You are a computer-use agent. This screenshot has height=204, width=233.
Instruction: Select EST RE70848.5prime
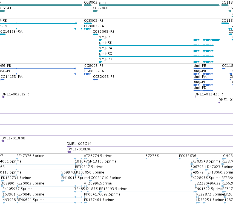pyautogui.click(x=30, y=194)
